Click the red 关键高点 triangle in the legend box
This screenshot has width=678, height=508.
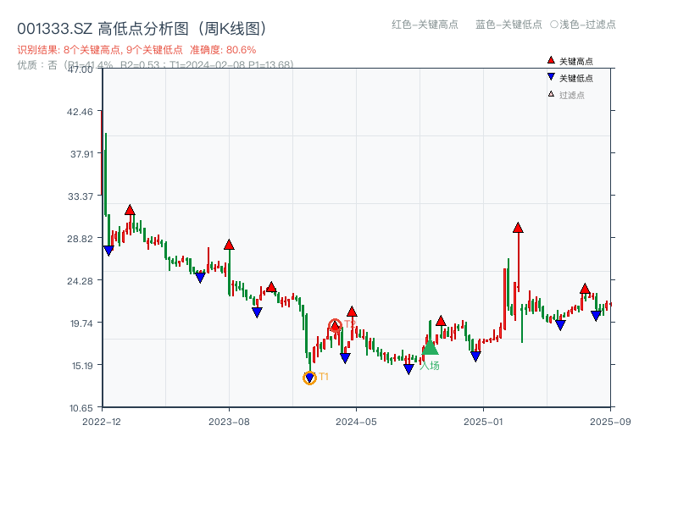(551, 60)
